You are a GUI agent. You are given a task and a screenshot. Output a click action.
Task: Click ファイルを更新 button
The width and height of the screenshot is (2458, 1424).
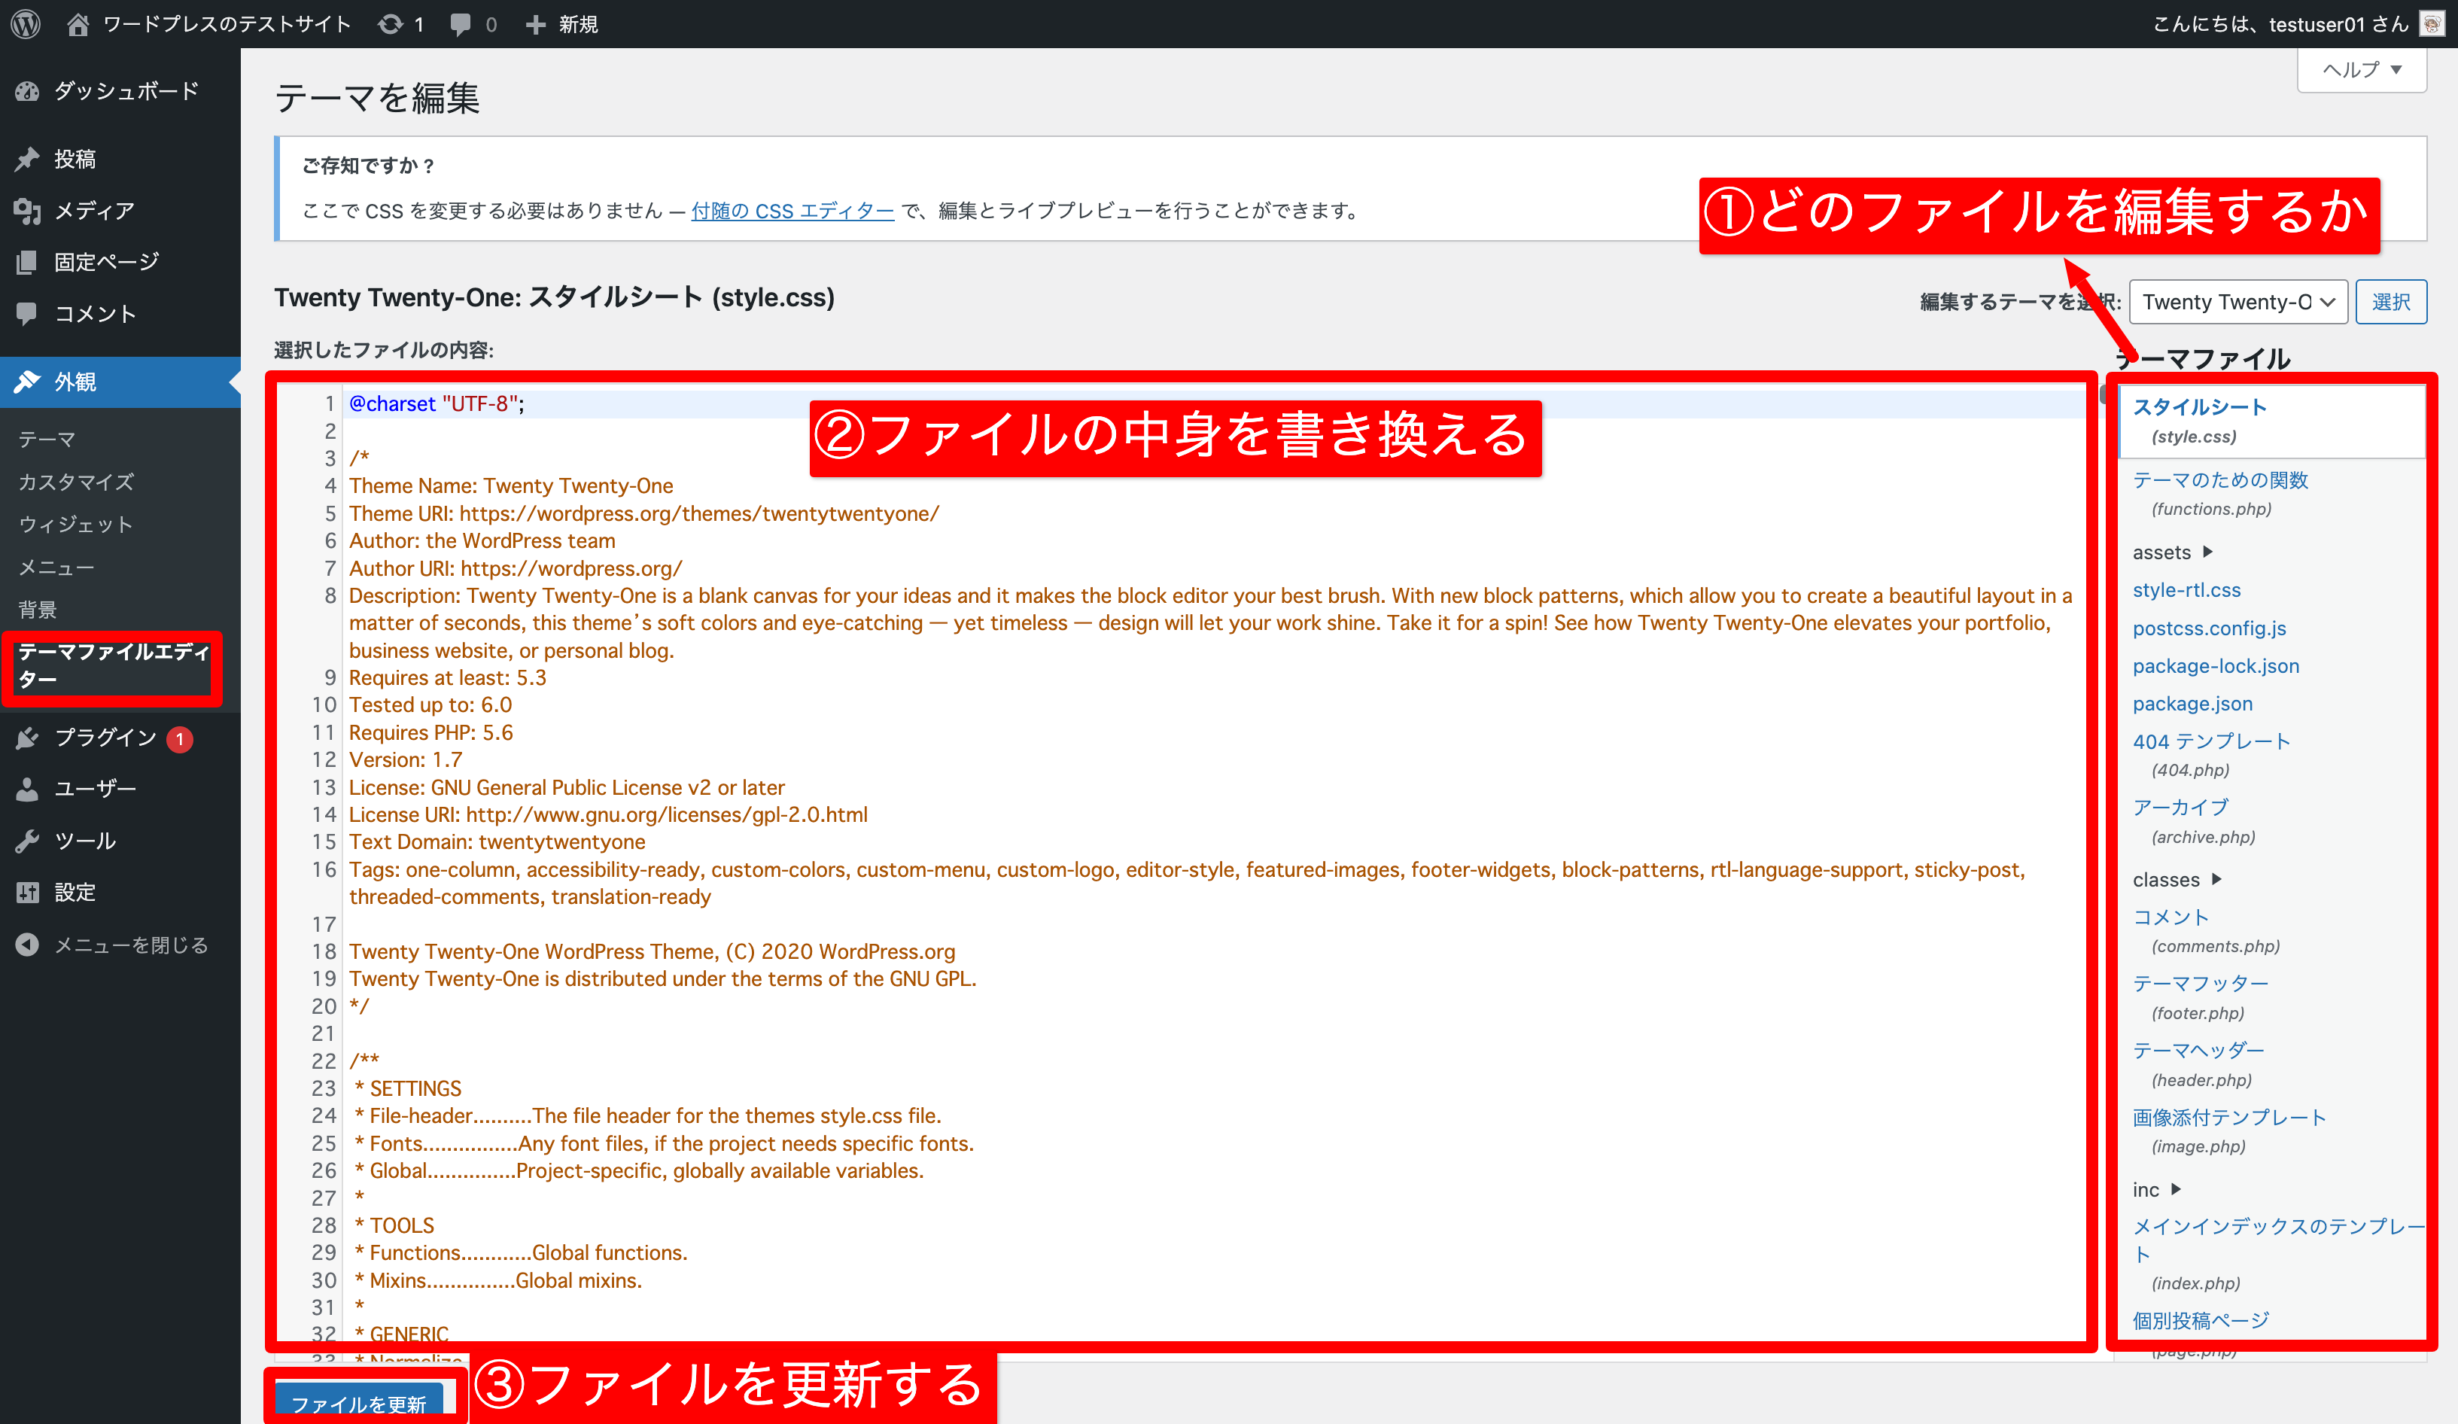point(359,1402)
